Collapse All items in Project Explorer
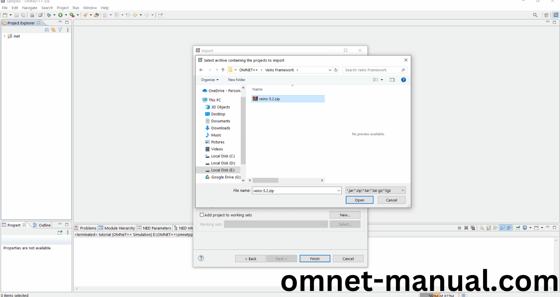This screenshot has height=297, width=560. pos(47,30)
